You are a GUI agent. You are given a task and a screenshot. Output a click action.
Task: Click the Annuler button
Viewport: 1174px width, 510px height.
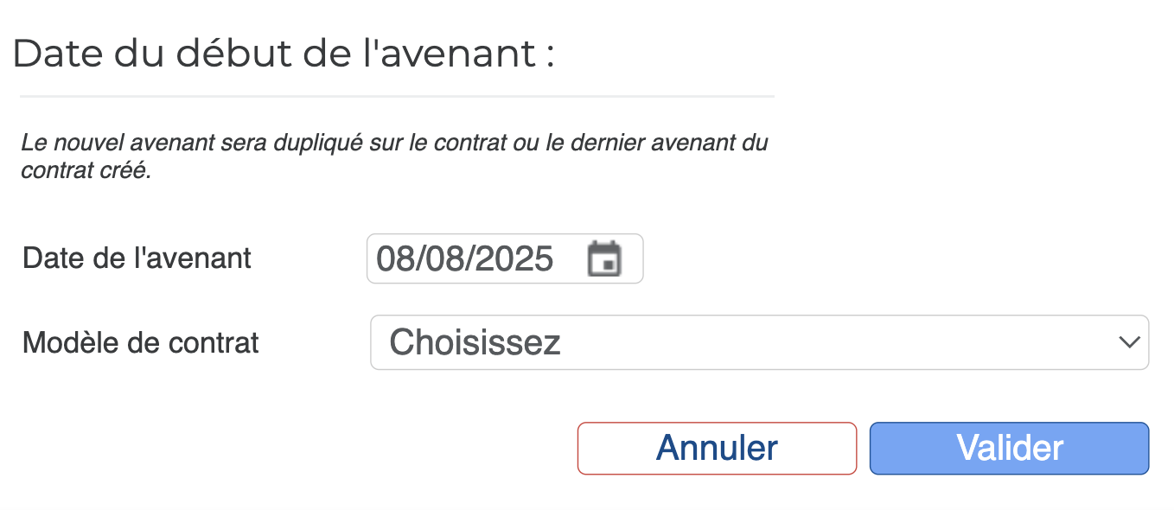click(717, 448)
